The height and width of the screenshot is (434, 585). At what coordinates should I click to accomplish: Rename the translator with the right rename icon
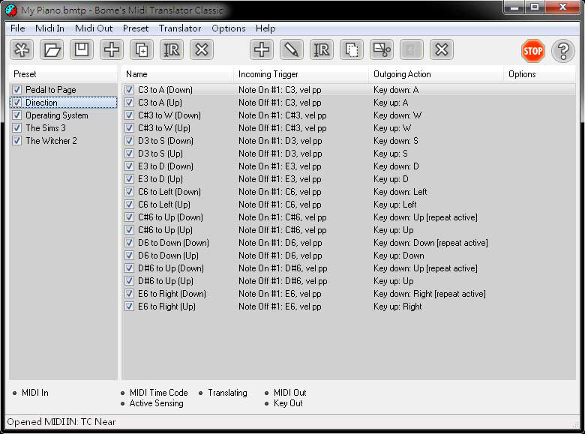[x=322, y=49]
